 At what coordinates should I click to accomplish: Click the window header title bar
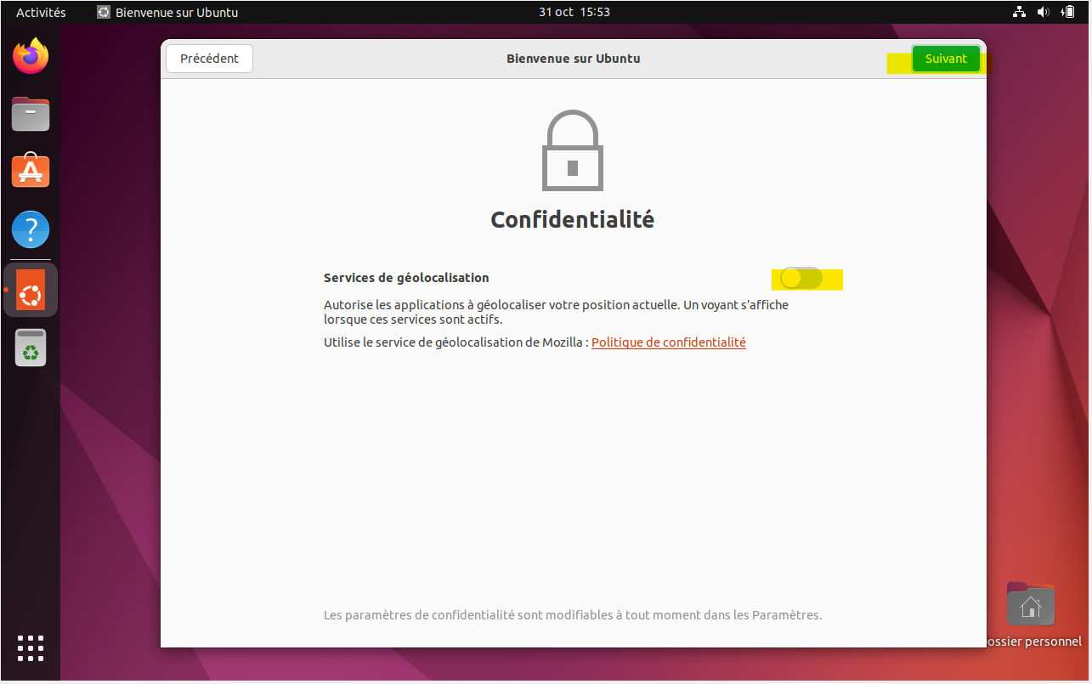[x=573, y=59]
